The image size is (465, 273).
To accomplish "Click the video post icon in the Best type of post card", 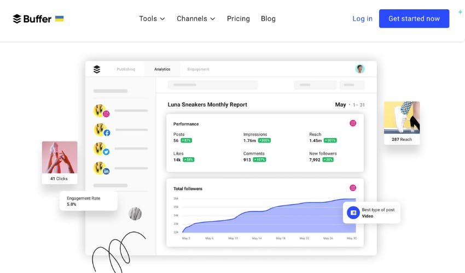I will 353,212.
